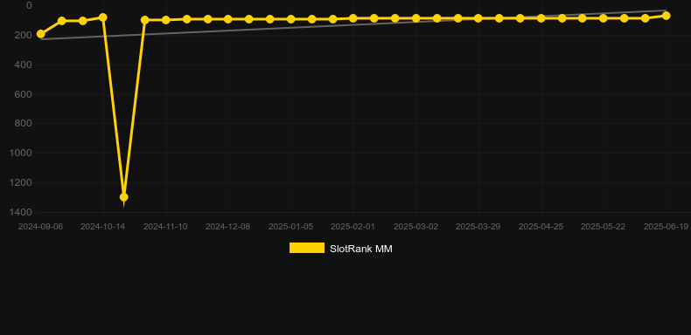Screen dimensions: 691x335
Task: Select the final data point at 2025-06-19
Action: tap(666, 16)
